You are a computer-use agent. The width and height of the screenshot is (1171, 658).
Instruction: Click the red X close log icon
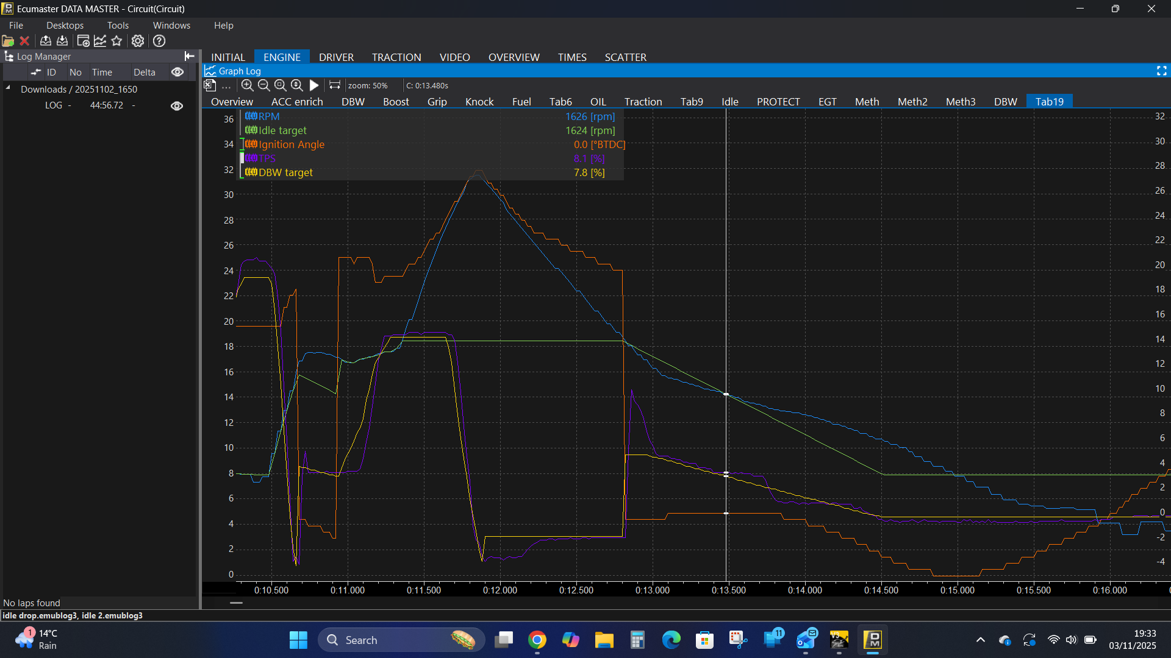pyautogui.click(x=24, y=41)
